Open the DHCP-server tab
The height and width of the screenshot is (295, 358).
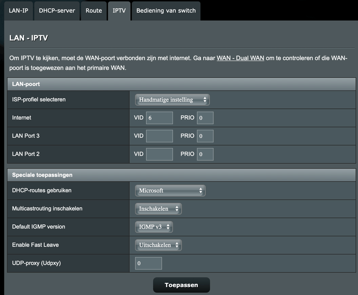[57, 11]
